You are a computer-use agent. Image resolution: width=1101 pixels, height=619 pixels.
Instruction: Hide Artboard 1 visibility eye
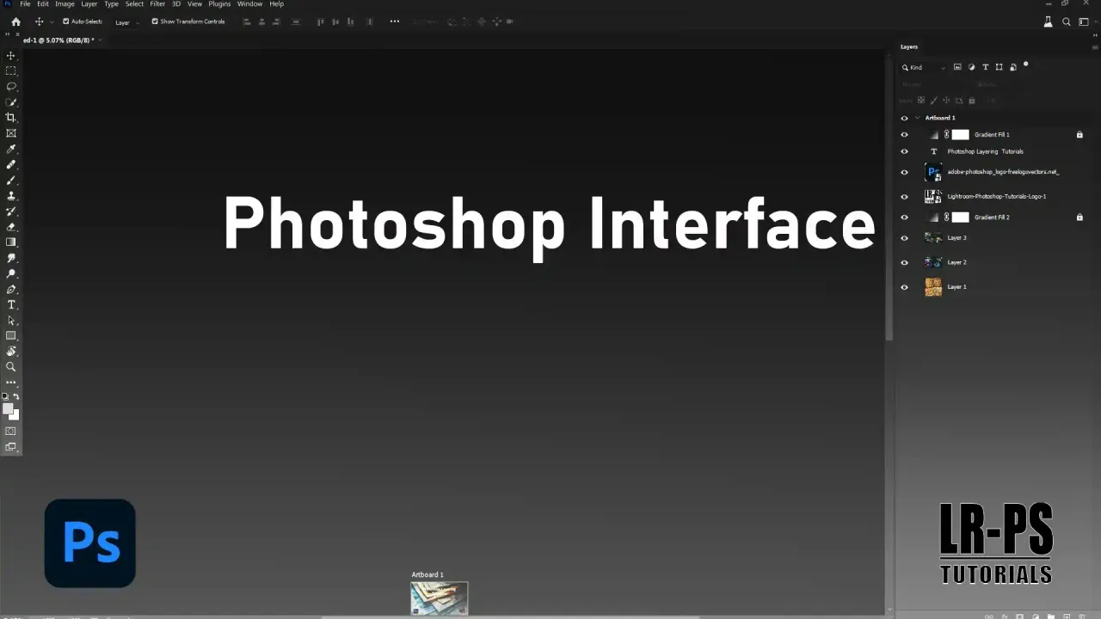(x=904, y=118)
